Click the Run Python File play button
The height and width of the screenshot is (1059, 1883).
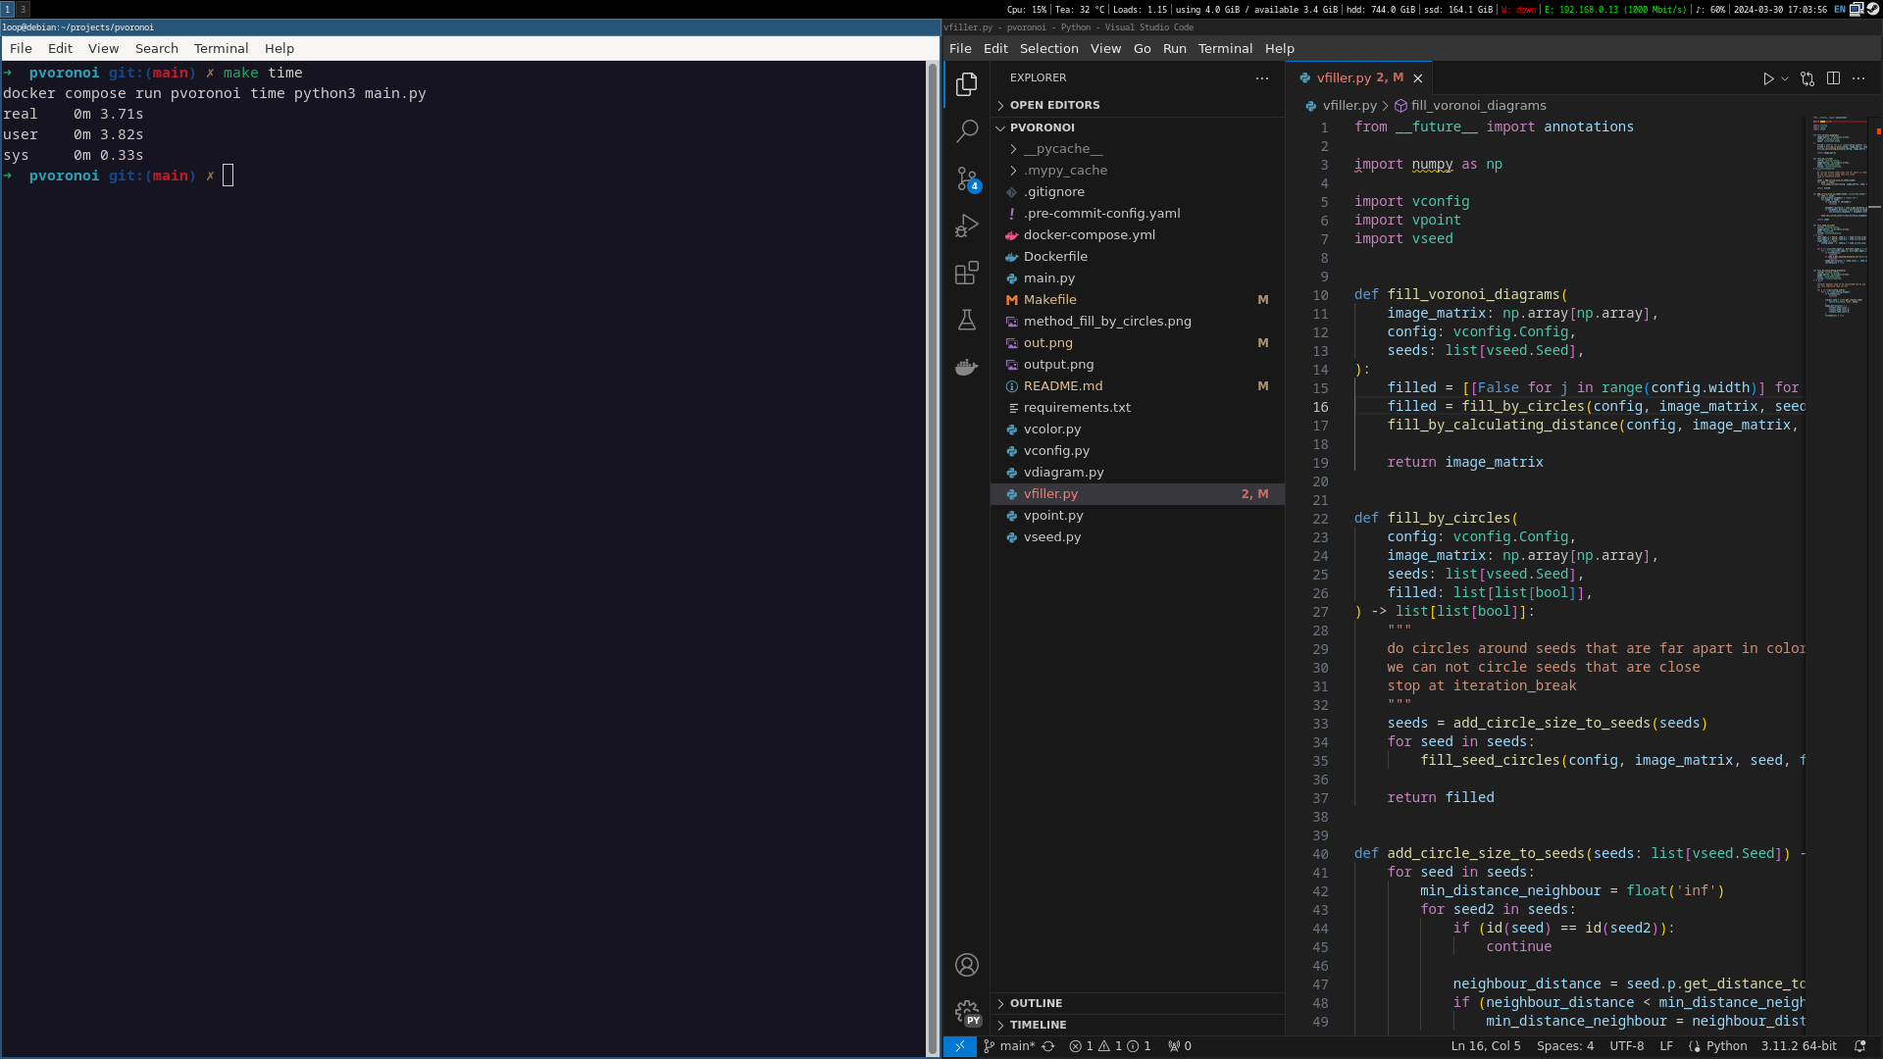coord(1768,78)
